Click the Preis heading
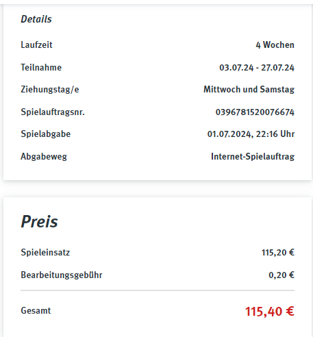The image size is (313, 337). click(39, 222)
